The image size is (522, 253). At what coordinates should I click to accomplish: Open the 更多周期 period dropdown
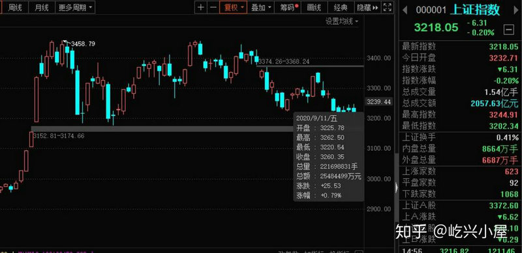(x=75, y=7)
